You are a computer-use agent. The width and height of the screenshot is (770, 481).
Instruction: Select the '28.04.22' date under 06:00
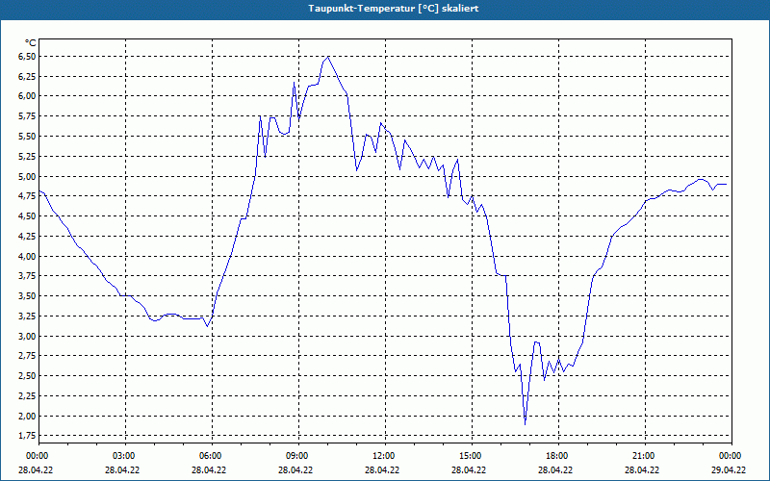[x=209, y=470]
